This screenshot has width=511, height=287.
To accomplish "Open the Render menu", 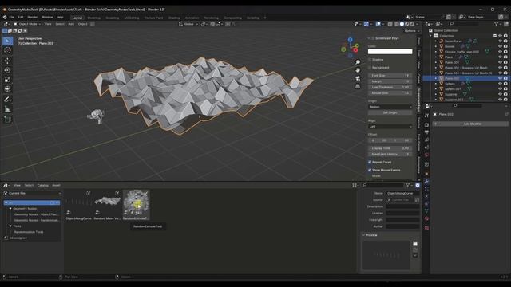I will (x=32, y=18).
